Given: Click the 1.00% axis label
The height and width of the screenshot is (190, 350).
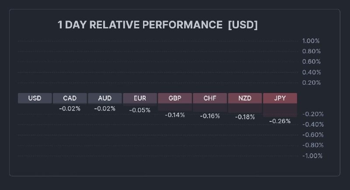Looking at the screenshot, I should click(311, 41).
